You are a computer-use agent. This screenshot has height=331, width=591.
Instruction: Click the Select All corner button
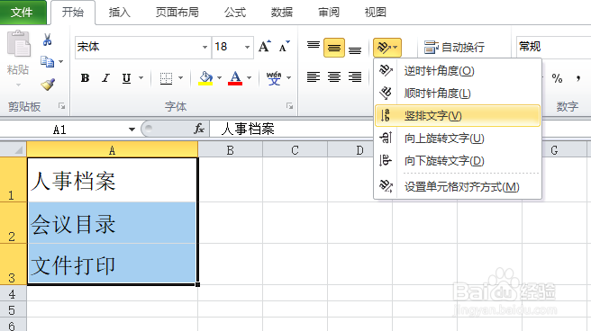click(x=14, y=149)
